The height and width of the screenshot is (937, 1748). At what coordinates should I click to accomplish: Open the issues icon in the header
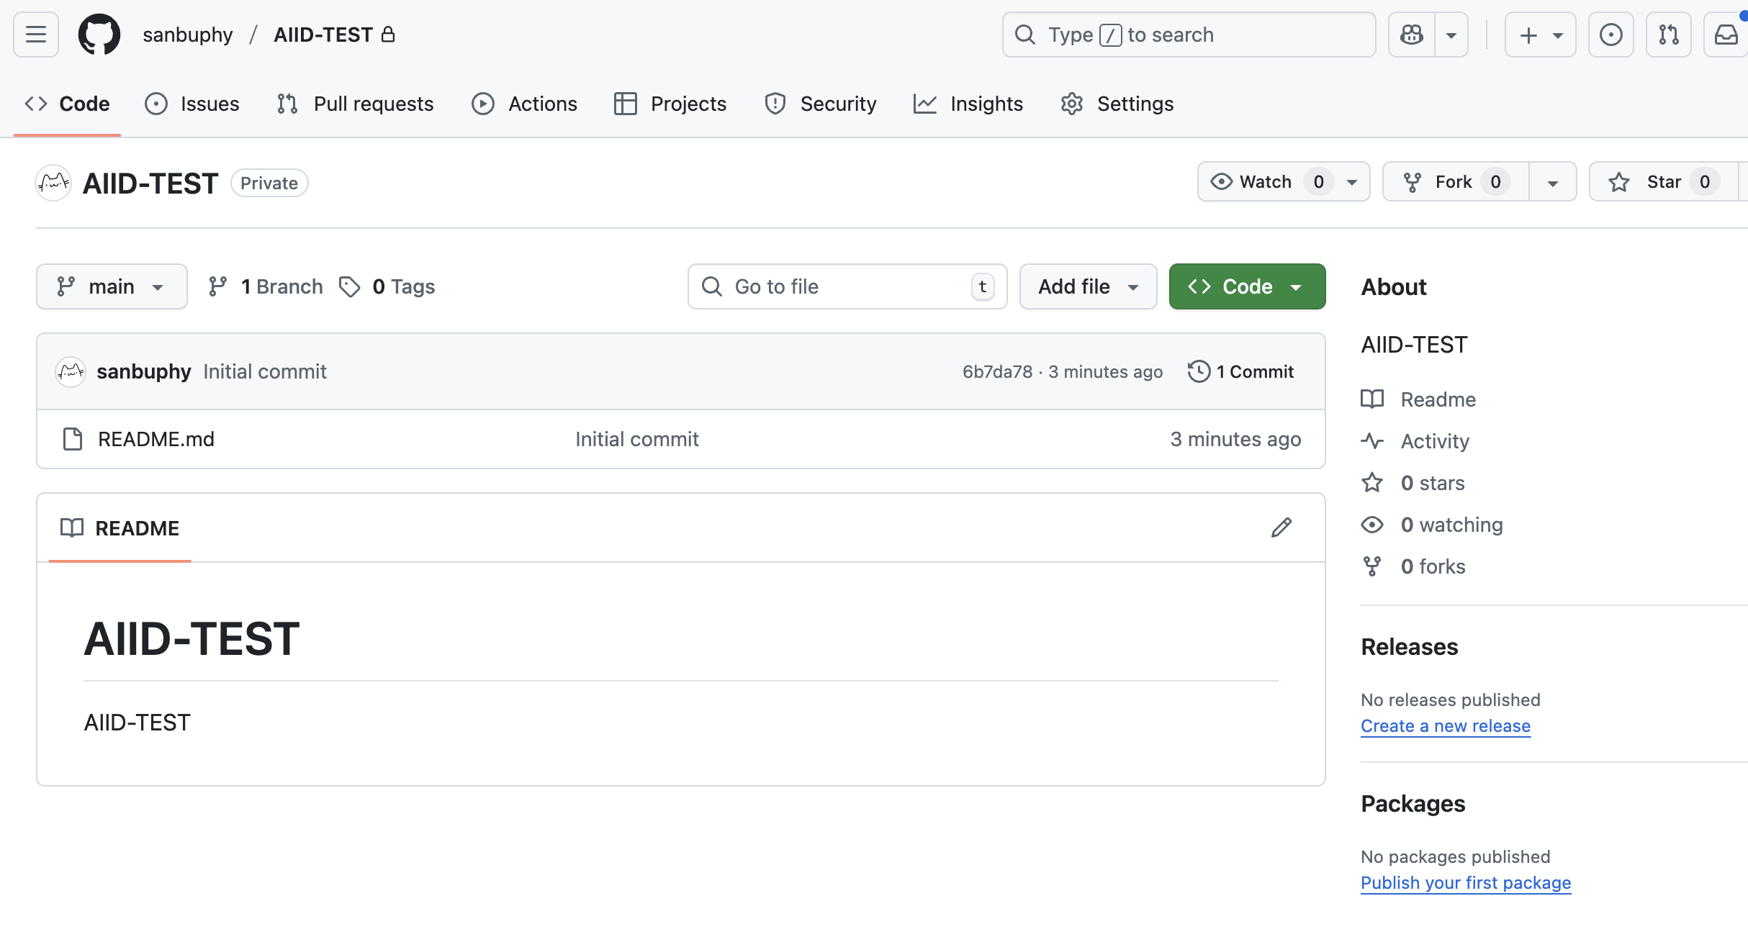pyautogui.click(x=1610, y=35)
